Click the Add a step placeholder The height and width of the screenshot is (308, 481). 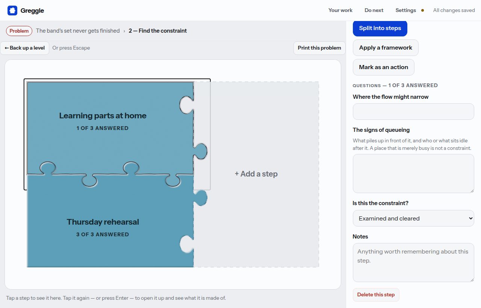coord(256,174)
